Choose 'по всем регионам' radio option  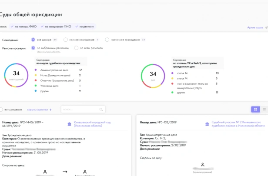(76, 48)
